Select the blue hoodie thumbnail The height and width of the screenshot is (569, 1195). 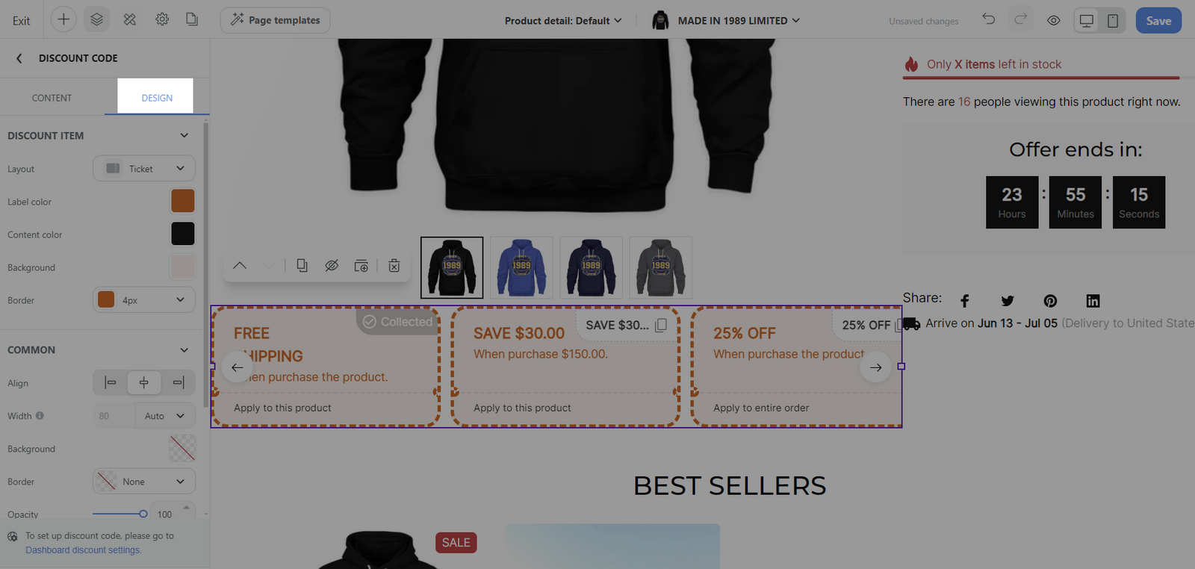pos(521,267)
